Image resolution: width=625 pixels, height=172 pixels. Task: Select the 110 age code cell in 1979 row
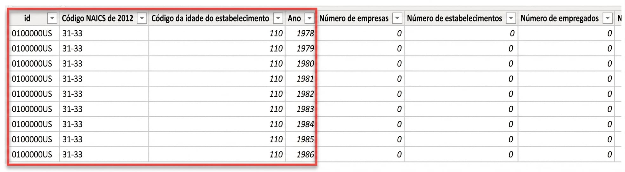[217, 48]
